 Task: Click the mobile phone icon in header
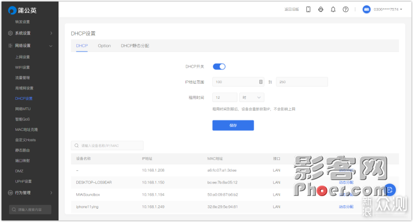[x=308, y=10]
